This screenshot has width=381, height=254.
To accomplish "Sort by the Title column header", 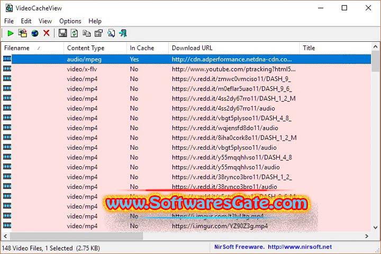I will [335, 48].
